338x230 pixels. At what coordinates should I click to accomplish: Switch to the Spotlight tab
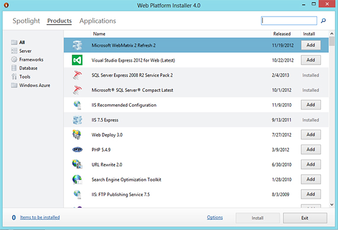tap(26, 21)
